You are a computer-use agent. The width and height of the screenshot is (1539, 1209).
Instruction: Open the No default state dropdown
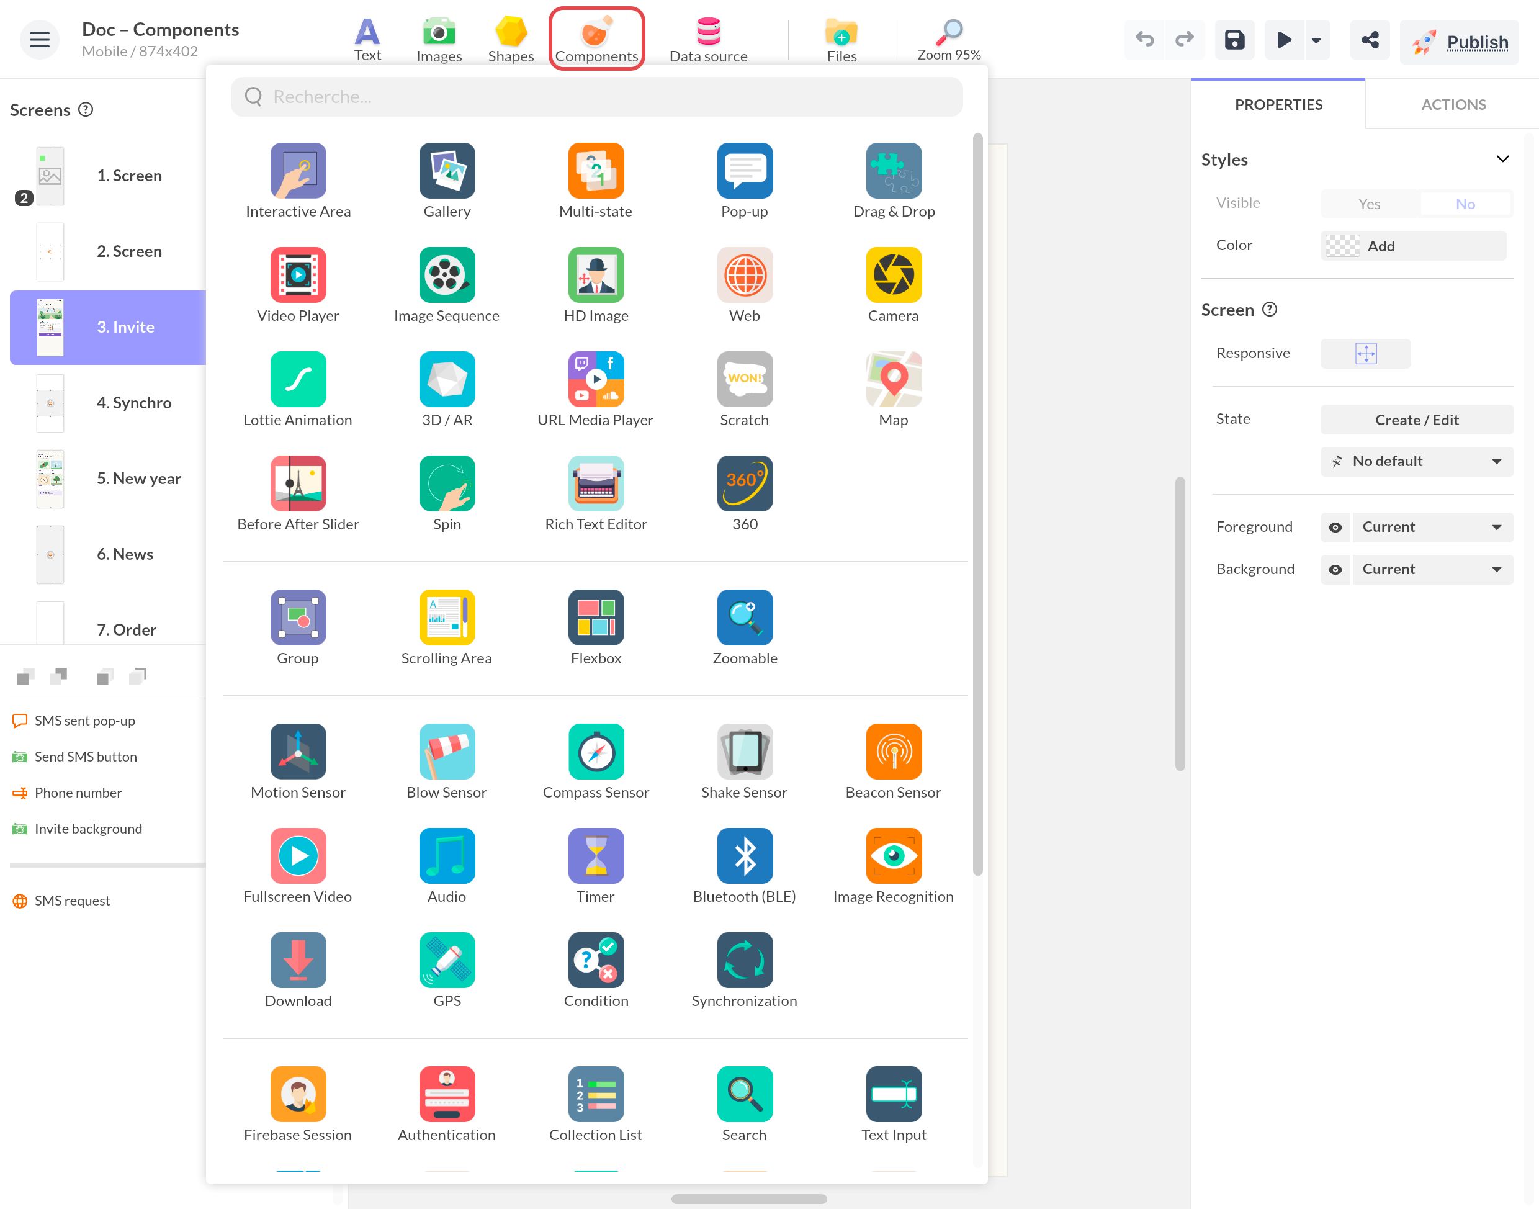[1417, 462]
